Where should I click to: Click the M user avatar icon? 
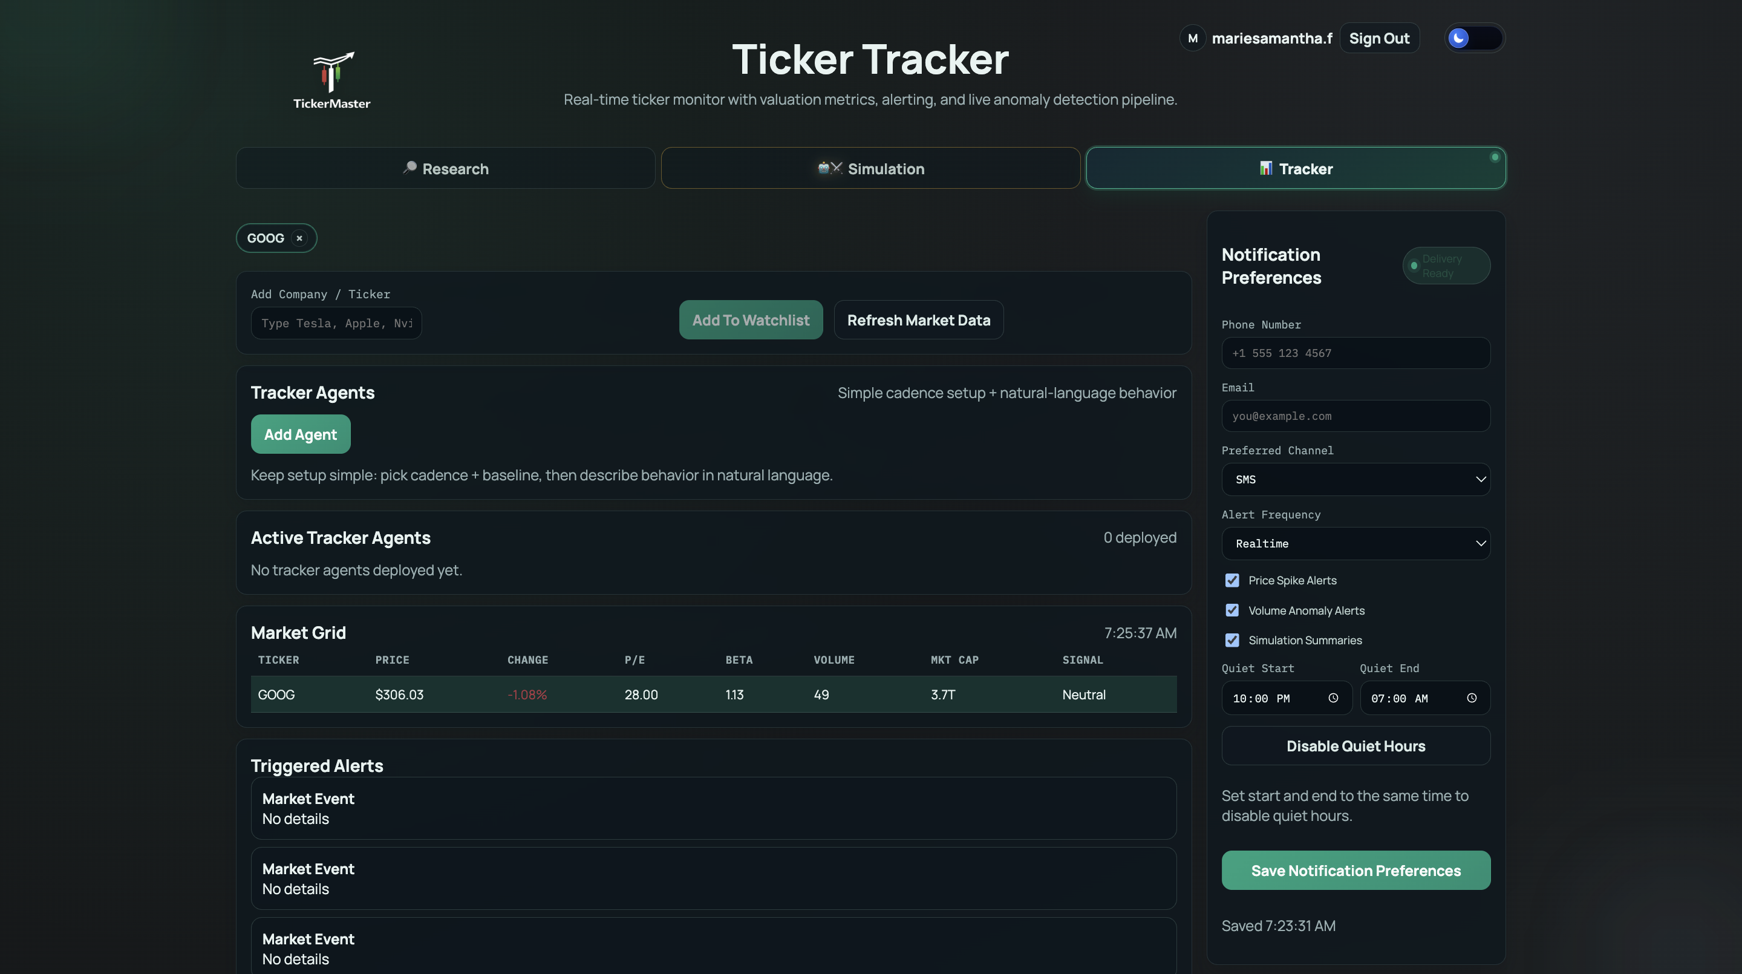(x=1192, y=39)
